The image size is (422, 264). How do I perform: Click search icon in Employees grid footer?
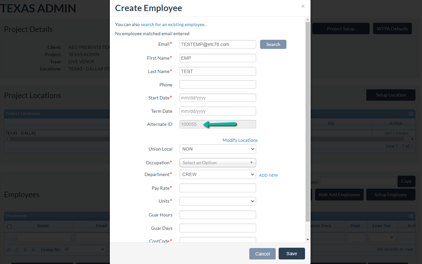click(x=9, y=250)
